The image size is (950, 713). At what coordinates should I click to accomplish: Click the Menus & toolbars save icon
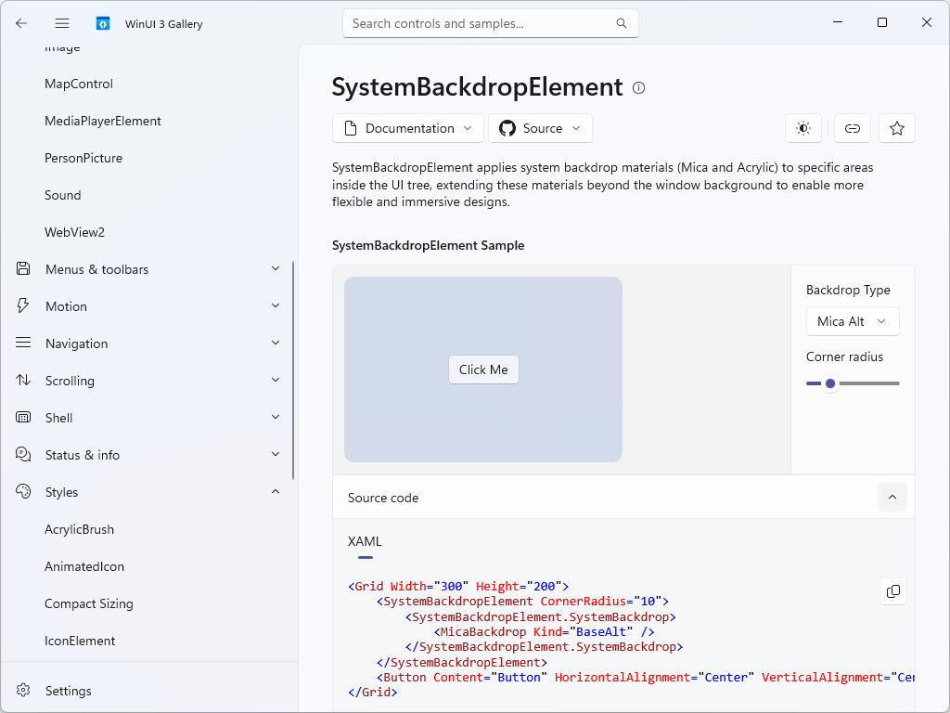[x=23, y=268]
